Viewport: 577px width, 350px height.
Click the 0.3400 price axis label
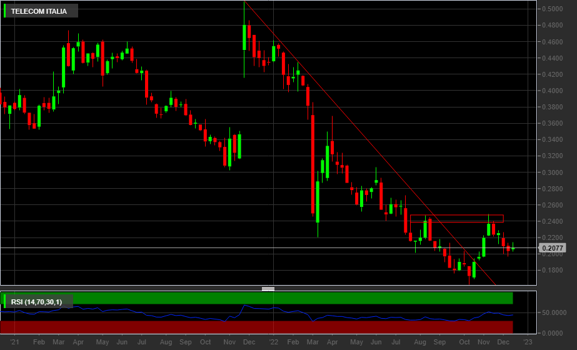coord(553,139)
